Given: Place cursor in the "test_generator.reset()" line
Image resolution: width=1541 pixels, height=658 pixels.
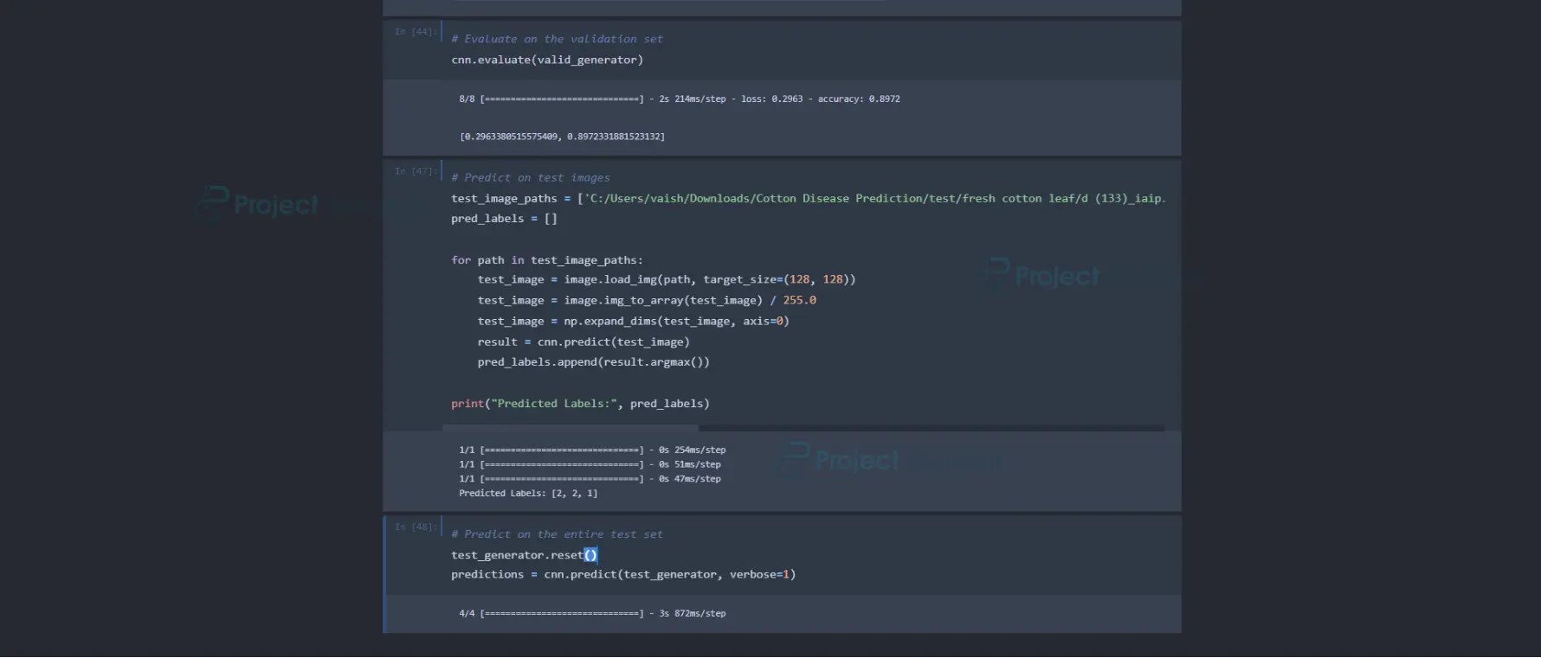Looking at the screenshot, I should (x=524, y=555).
